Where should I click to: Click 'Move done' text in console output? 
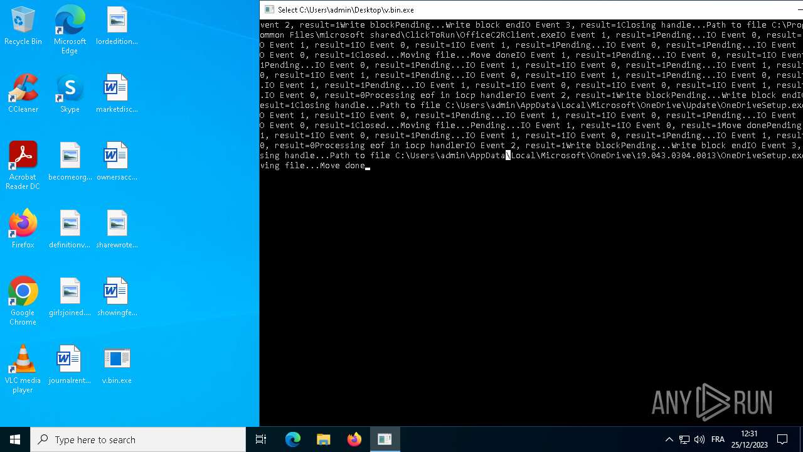343,166
